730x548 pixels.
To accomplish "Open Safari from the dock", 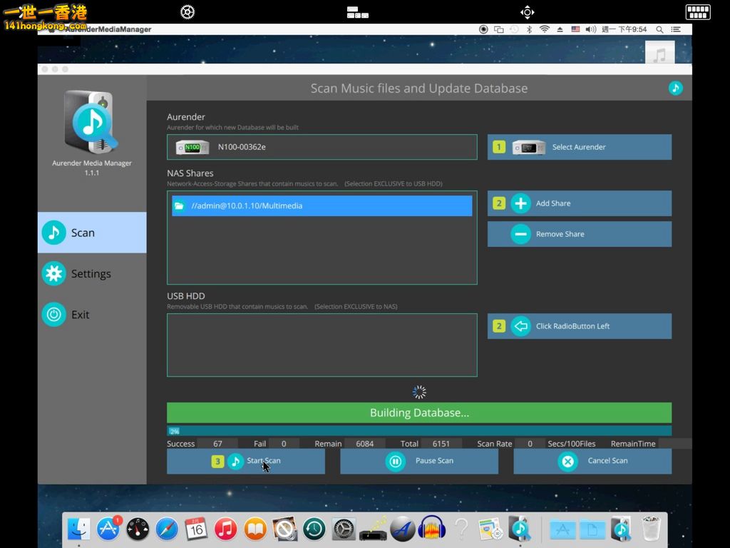I will click(x=167, y=529).
